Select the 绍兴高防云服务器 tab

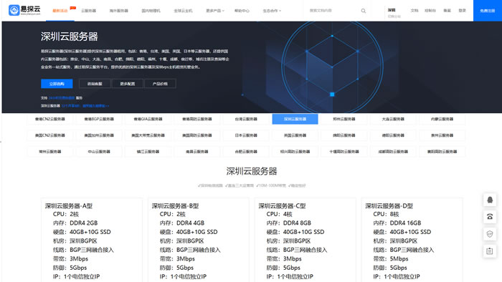[295, 152]
